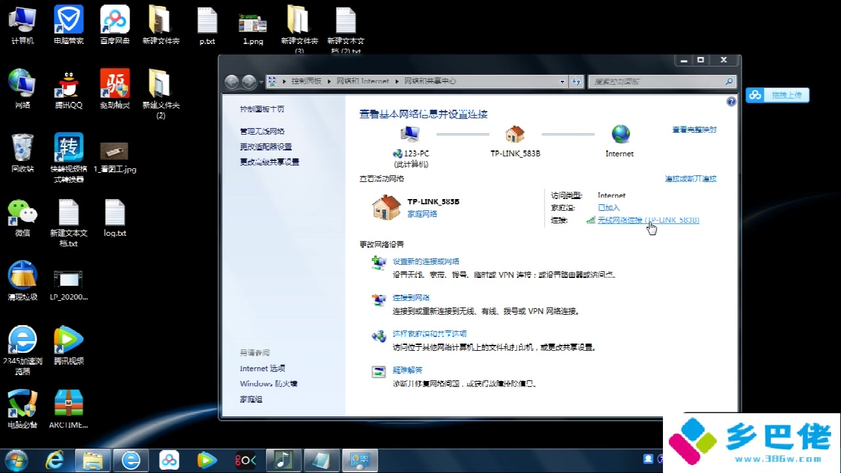841x473 pixels.
Task: Click the address bar refresh icon
Action: (x=577, y=81)
